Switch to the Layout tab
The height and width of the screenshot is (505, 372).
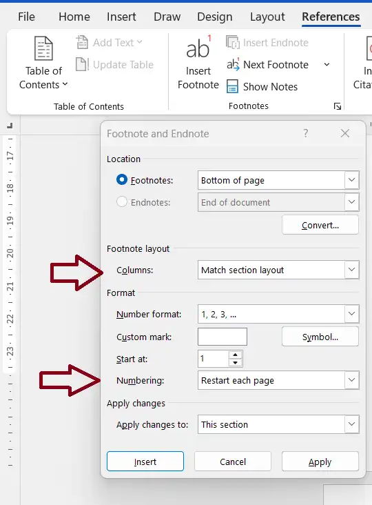[267, 17]
